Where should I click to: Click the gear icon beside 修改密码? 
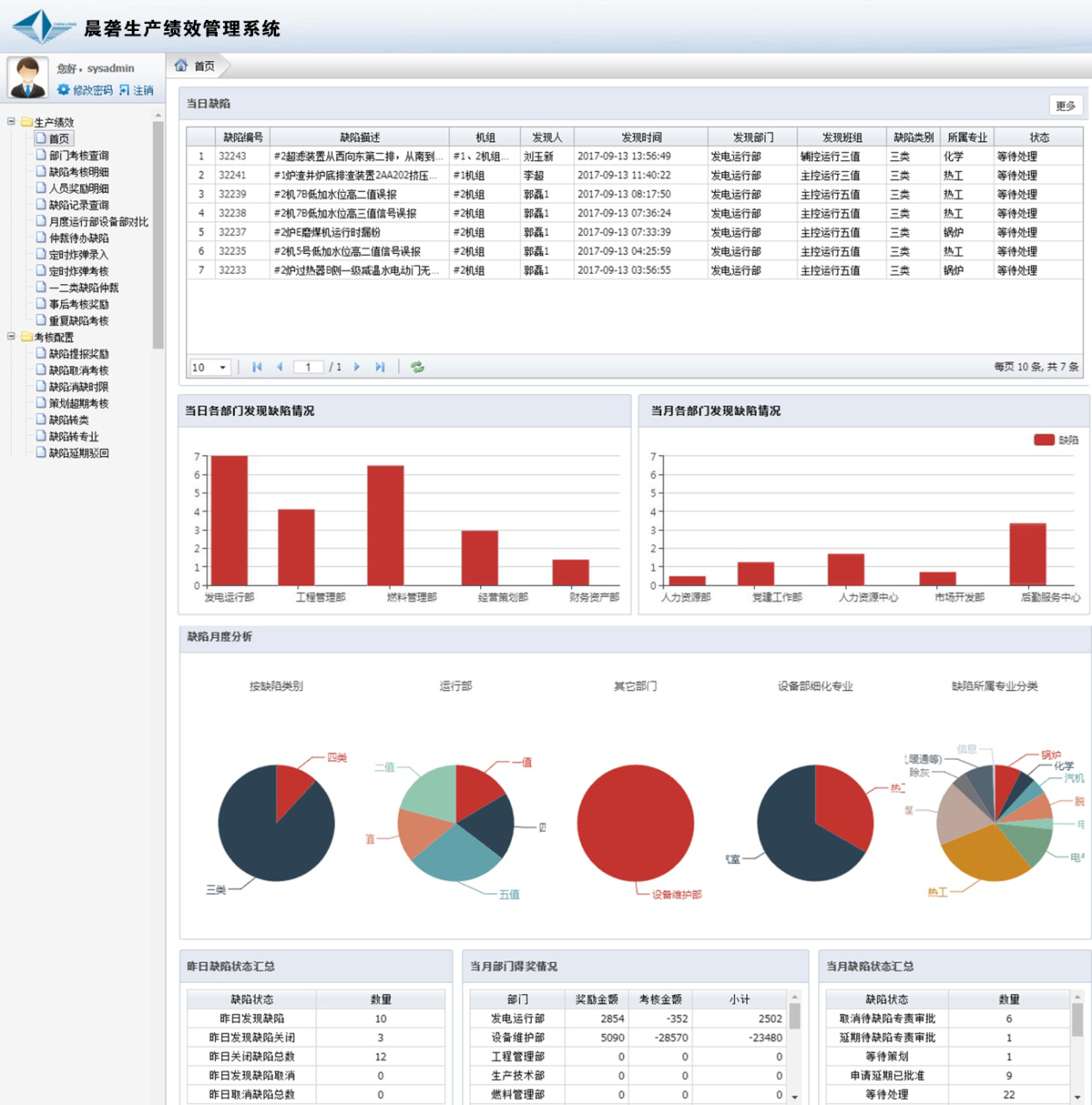(63, 90)
